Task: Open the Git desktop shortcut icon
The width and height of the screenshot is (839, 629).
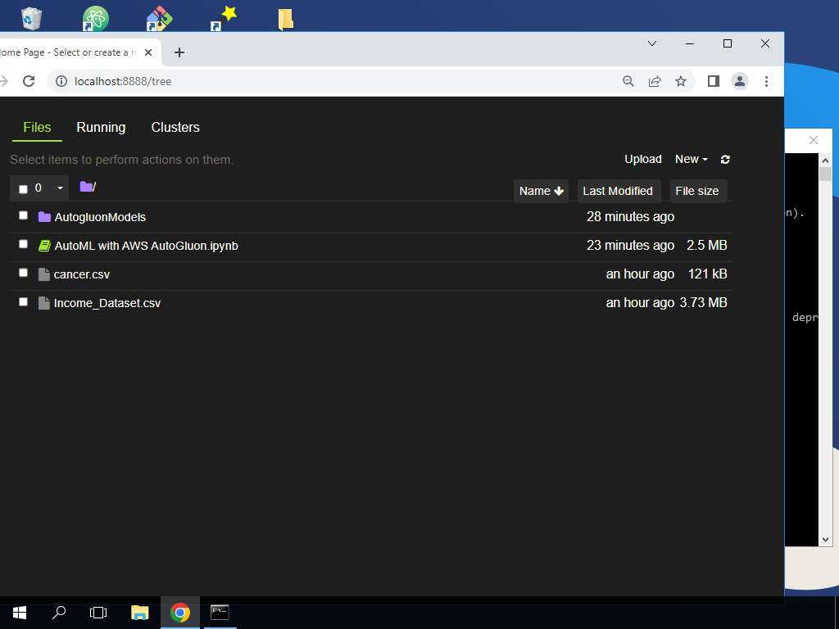Action: pos(160,18)
